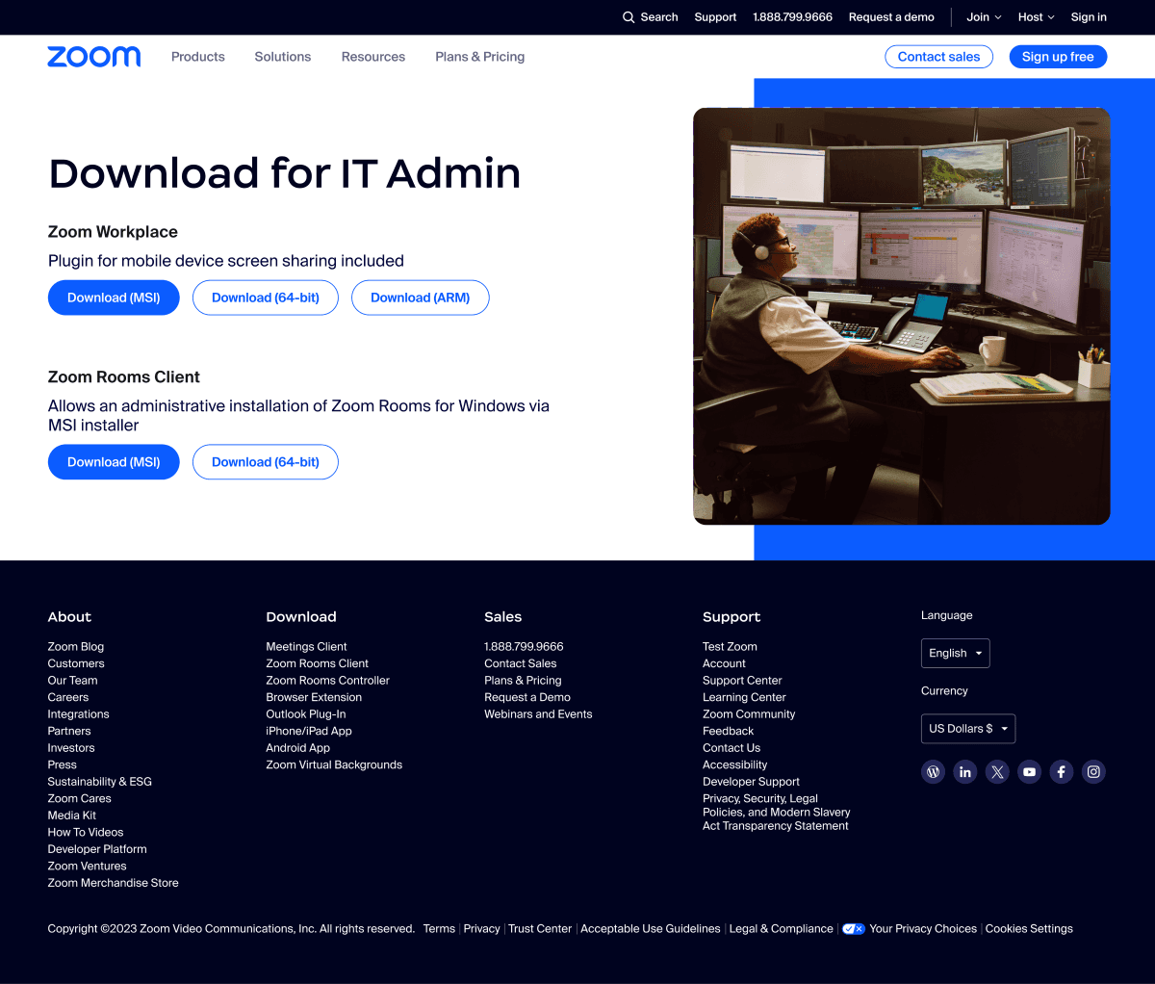Viewport: 1155px width, 984px height.
Task: Expand the Join dropdown in top bar
Action: click(984, 17)
